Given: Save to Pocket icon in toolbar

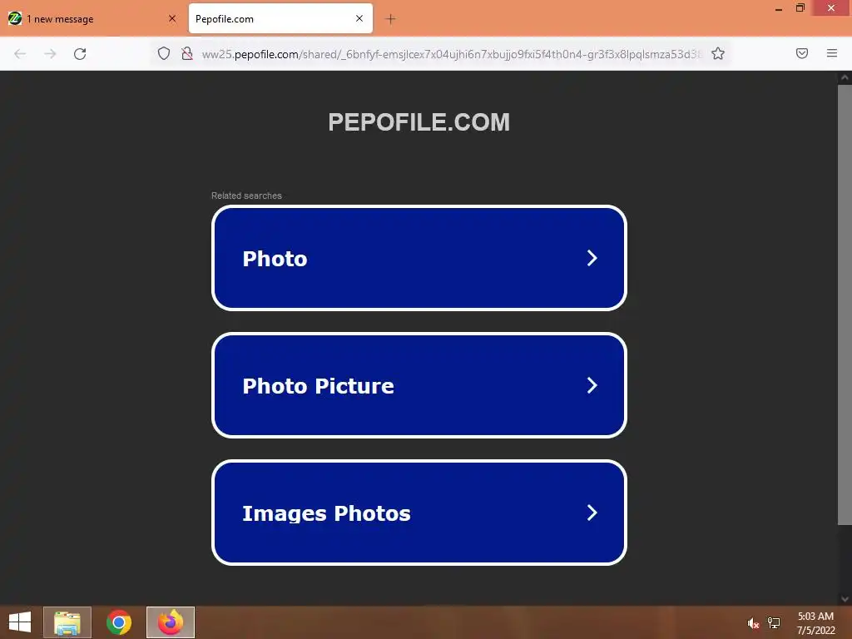Looking at the screenshot, I should click(801, 53).
